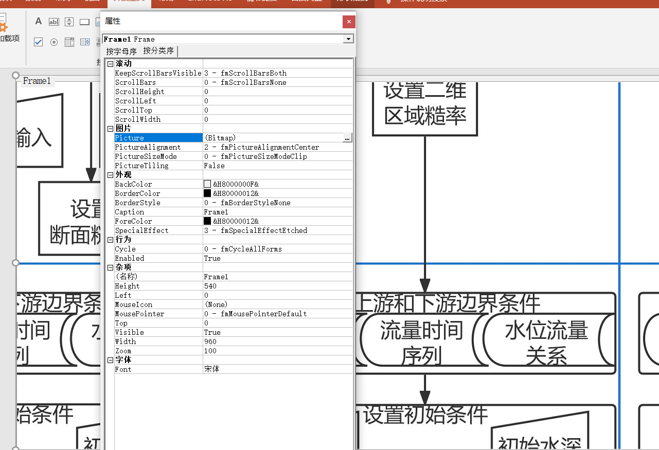Click the BackColor color swatch
This screenshot has width=659, height=450.
click(207, 184)
